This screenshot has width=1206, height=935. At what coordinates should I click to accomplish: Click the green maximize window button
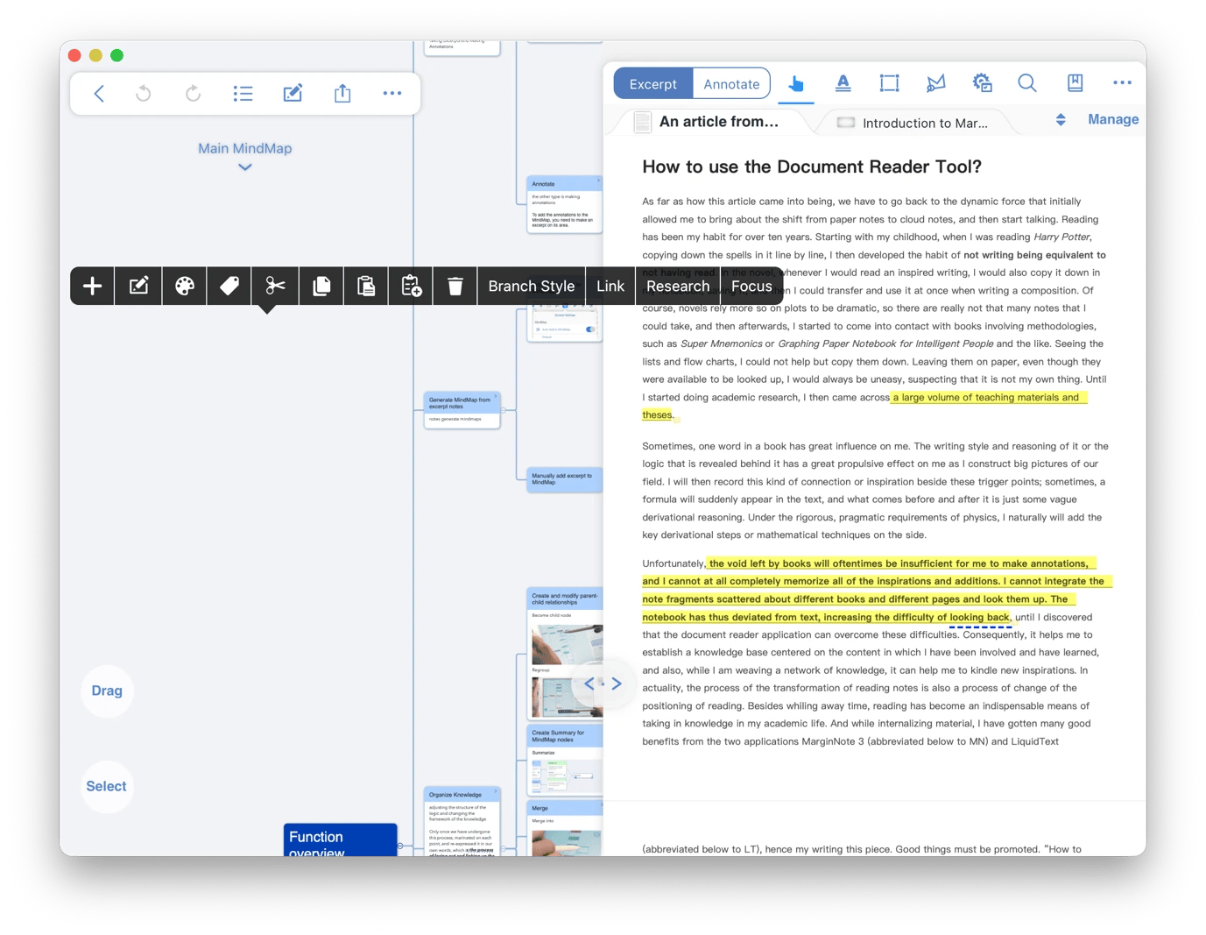(117, 55)
